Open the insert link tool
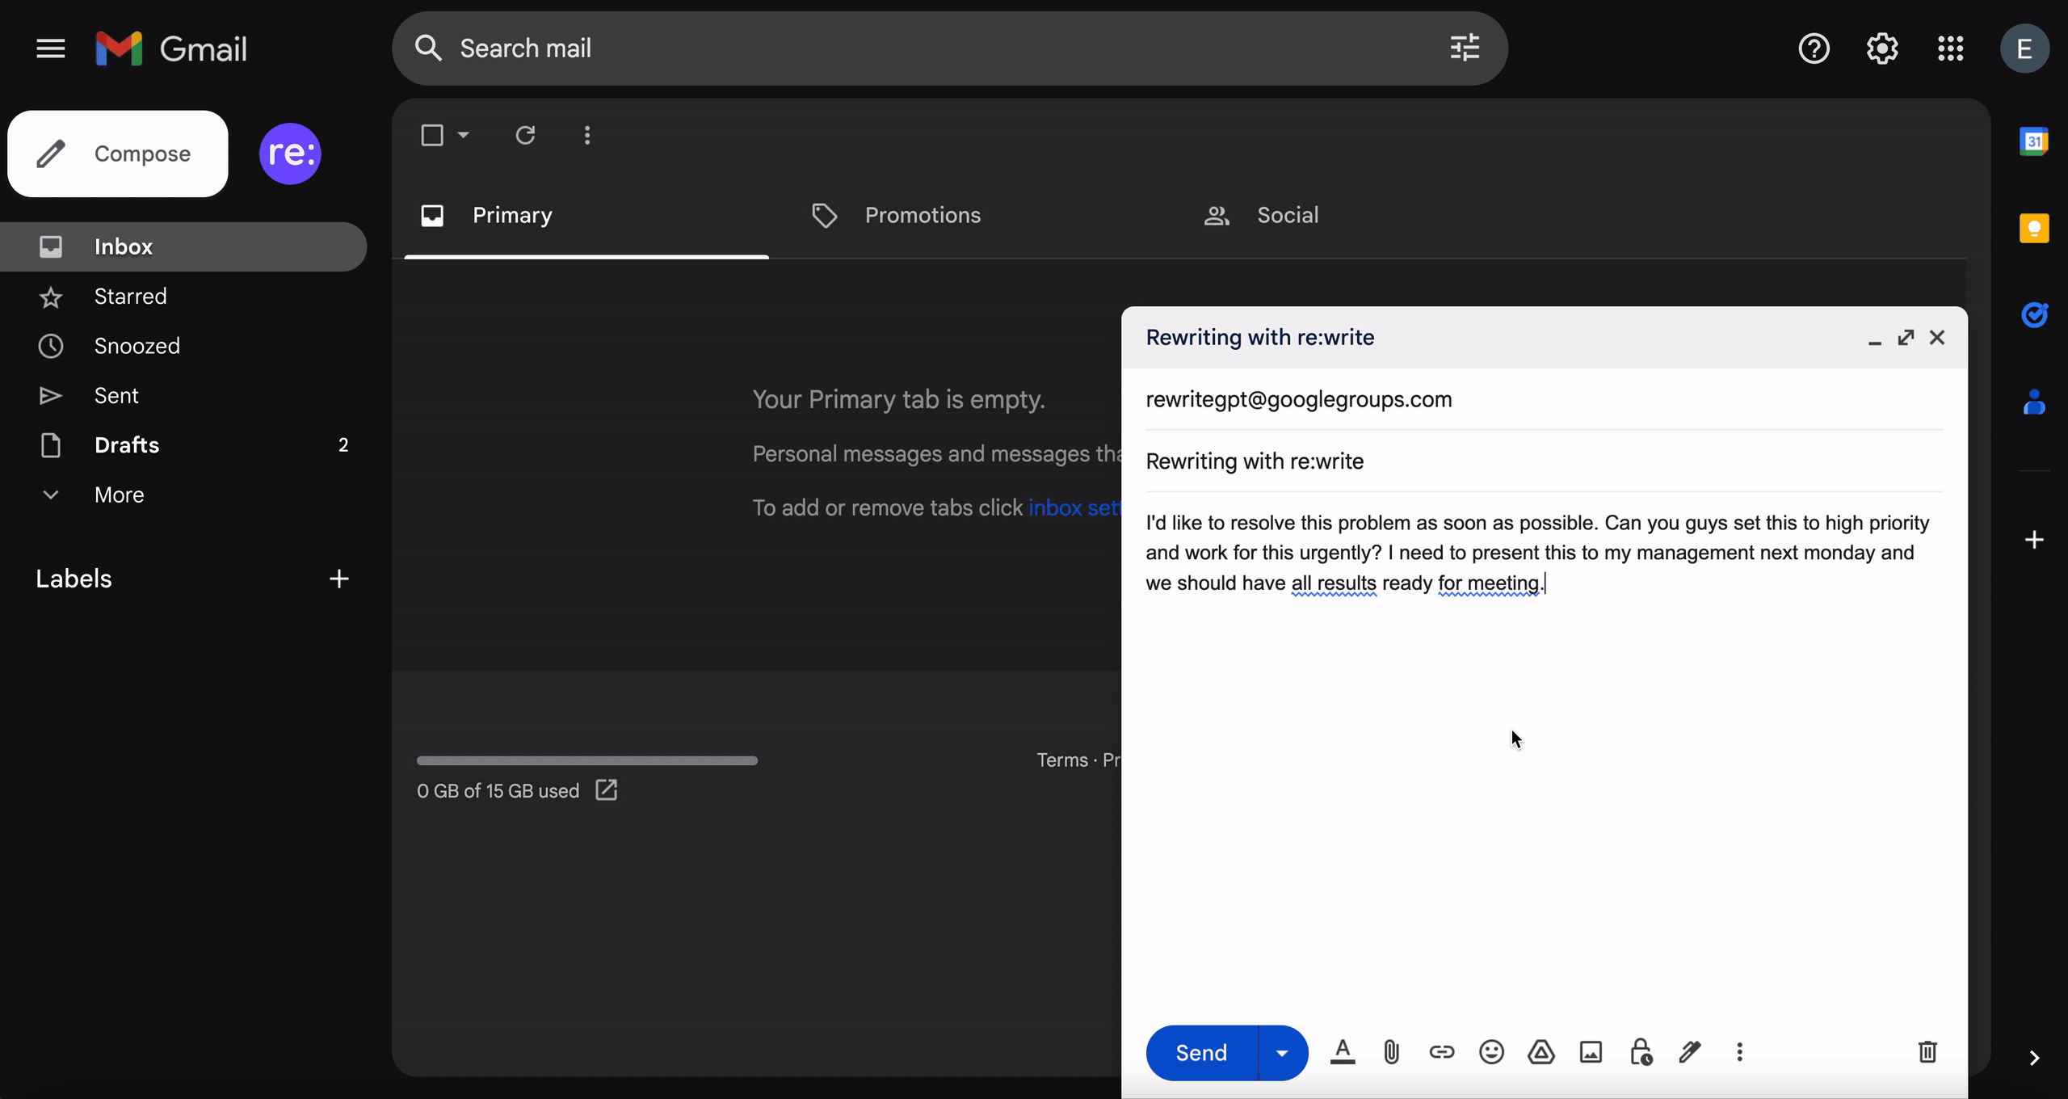2068x1099 pixels. tap(1441, 1052)
